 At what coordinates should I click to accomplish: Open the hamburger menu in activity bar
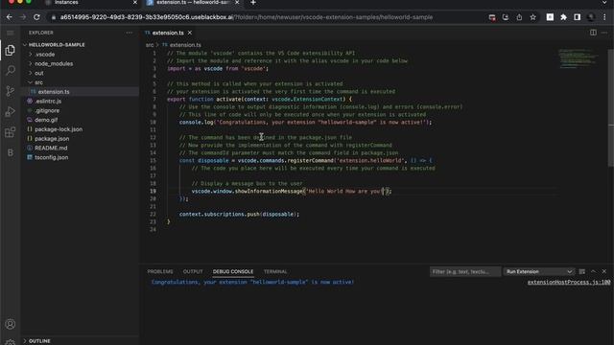[x=11, y=33]
